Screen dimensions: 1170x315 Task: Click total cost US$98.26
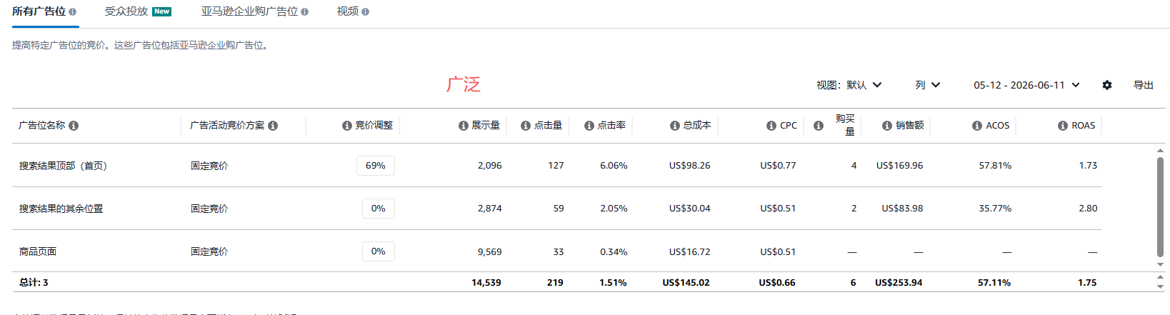690,166
